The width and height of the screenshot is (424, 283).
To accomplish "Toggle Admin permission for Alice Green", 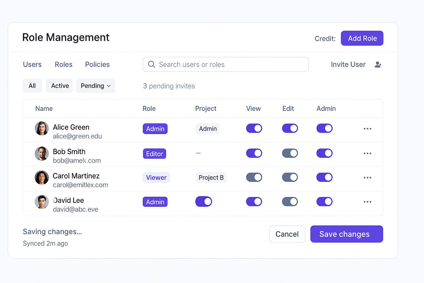I will (324, 128).
